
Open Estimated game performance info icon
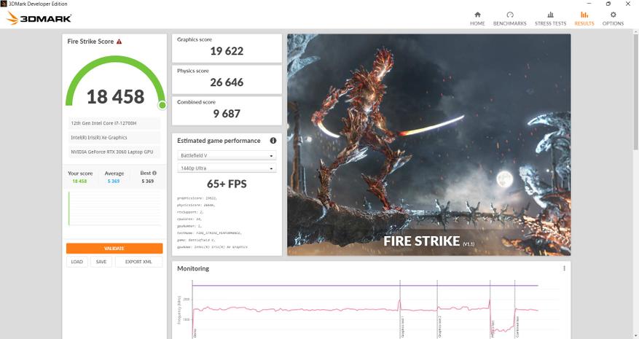coord(273,141)
